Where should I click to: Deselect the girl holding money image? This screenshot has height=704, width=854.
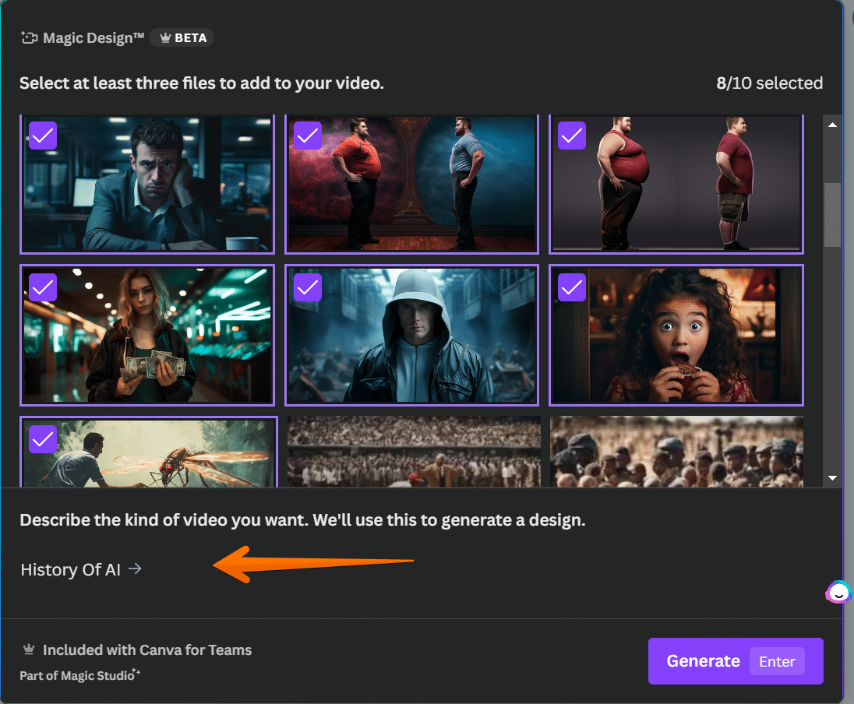[x=43, y=287]
